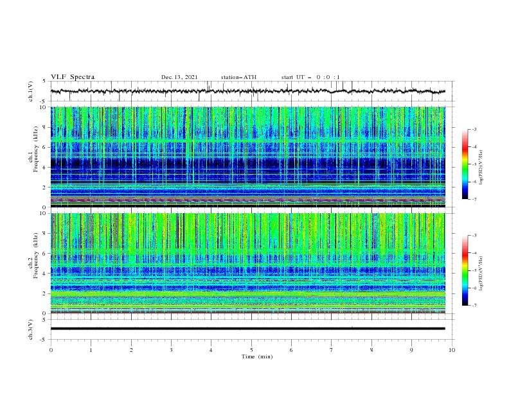
Task: Click the "5" tick on the time axis
Action: pos(251,350)
